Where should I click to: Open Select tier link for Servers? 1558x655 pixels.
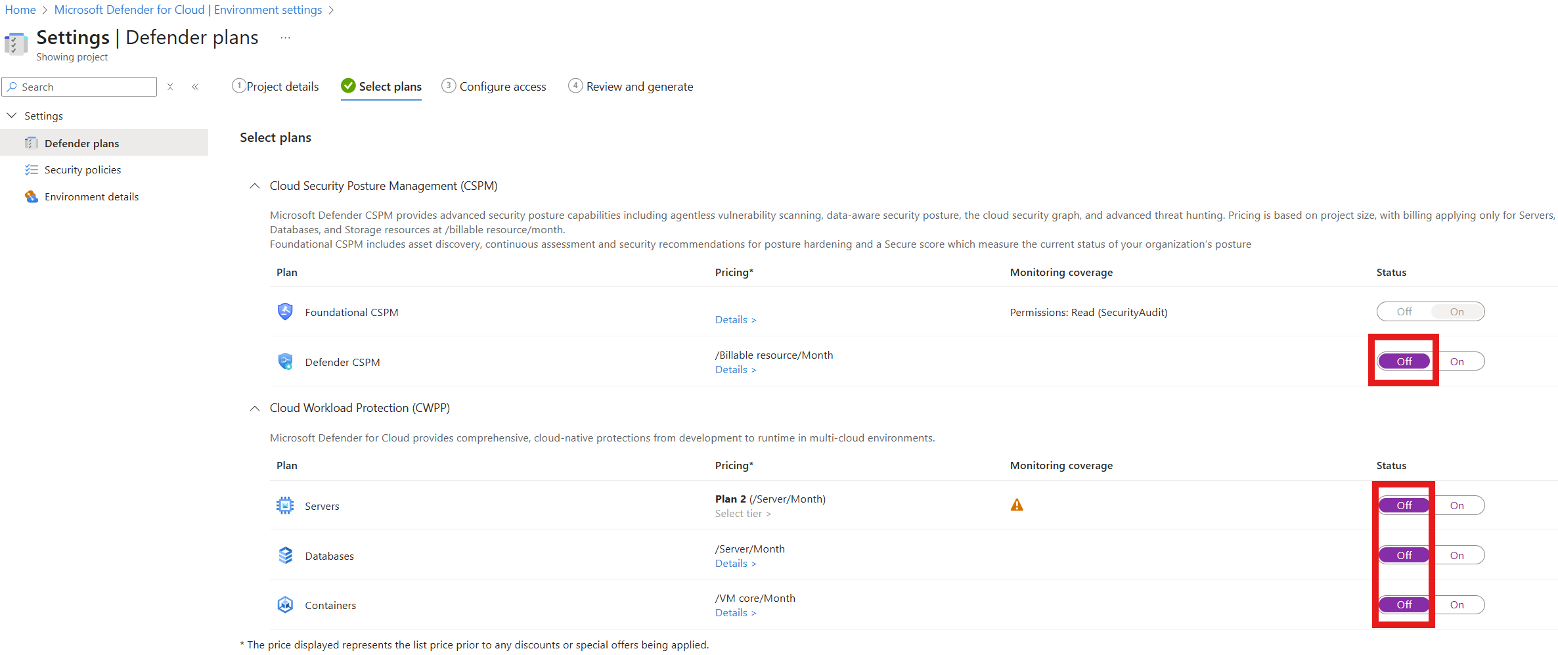743,514
